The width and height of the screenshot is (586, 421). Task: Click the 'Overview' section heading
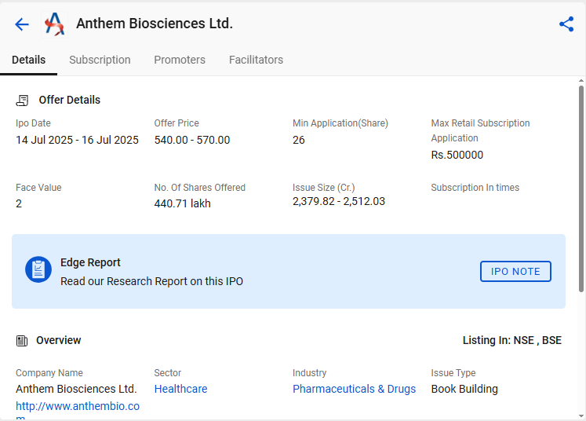58,340
